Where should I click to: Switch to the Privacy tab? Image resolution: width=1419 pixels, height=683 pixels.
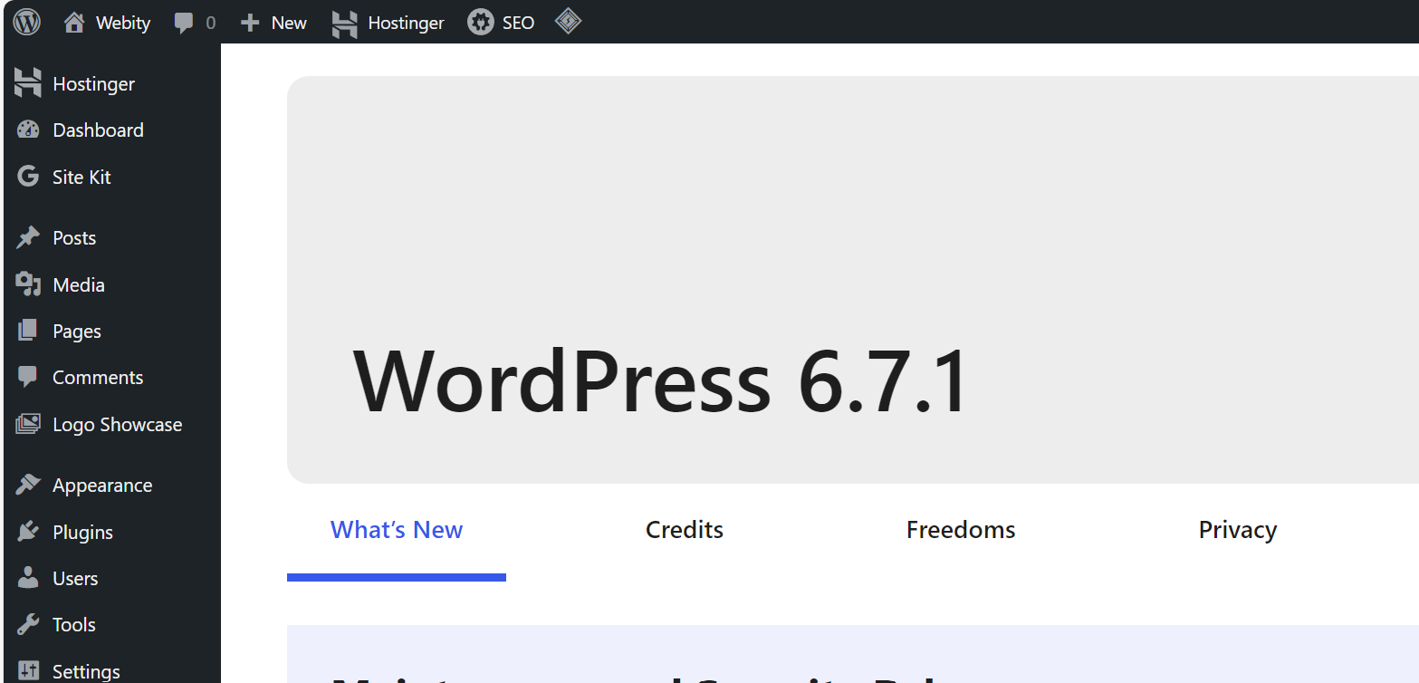click(1238, 530)
